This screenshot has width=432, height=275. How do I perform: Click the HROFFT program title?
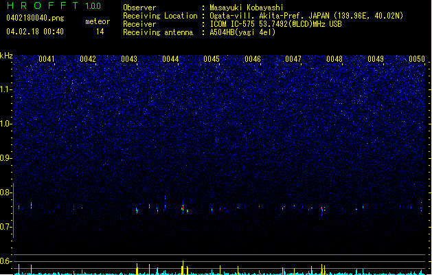[43, 5]
